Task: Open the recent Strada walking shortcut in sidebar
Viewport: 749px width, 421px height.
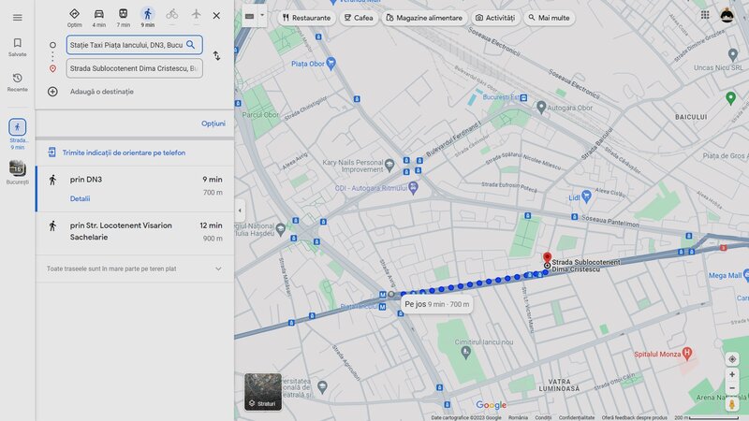Action: point(17,134)
